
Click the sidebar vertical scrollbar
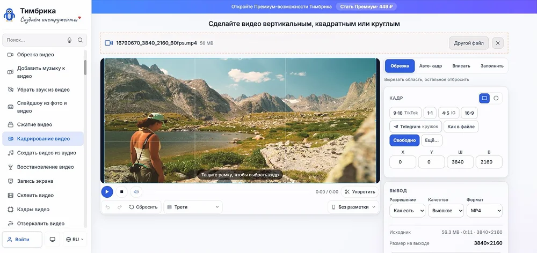point(85,69)
